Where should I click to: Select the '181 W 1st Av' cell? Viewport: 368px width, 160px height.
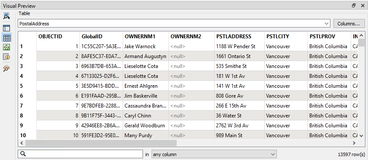(240, 76)
